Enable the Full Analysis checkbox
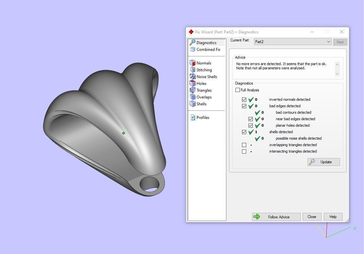 (x=237, y=90)
